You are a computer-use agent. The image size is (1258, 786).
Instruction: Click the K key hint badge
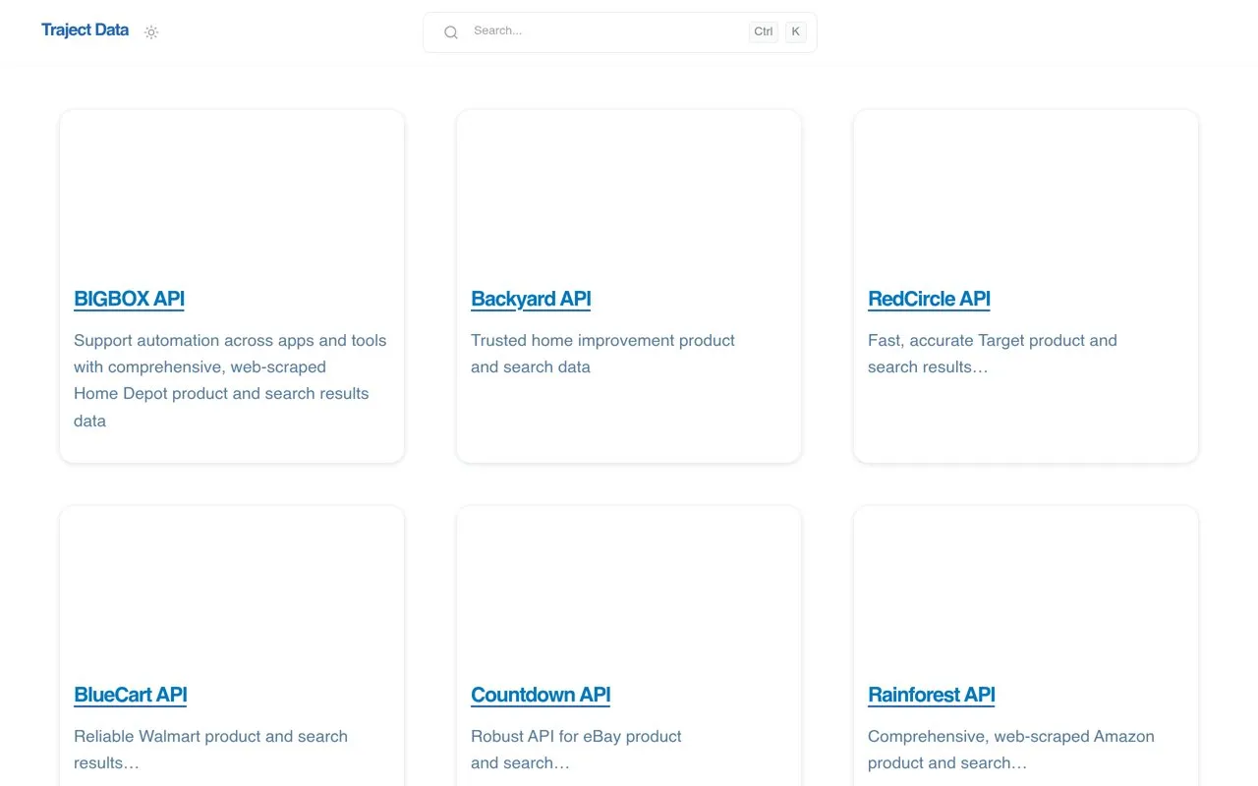point(795,31)
